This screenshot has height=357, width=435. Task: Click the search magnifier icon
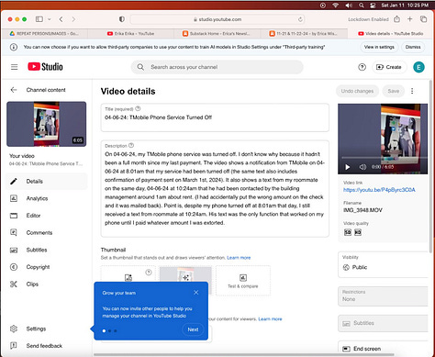[140, 67]
